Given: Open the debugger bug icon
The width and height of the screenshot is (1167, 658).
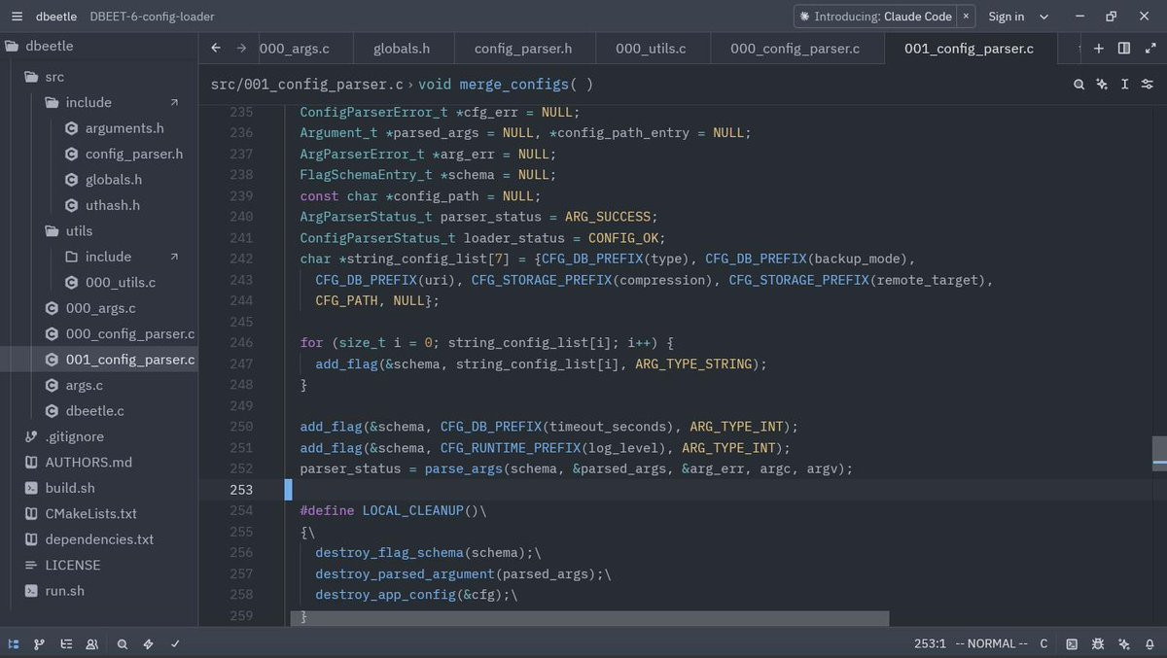Looking at the screenshot, I should 1098,643.
